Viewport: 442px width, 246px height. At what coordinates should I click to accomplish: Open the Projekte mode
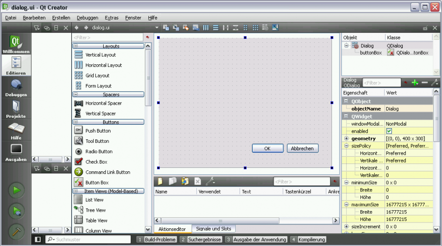16,109
